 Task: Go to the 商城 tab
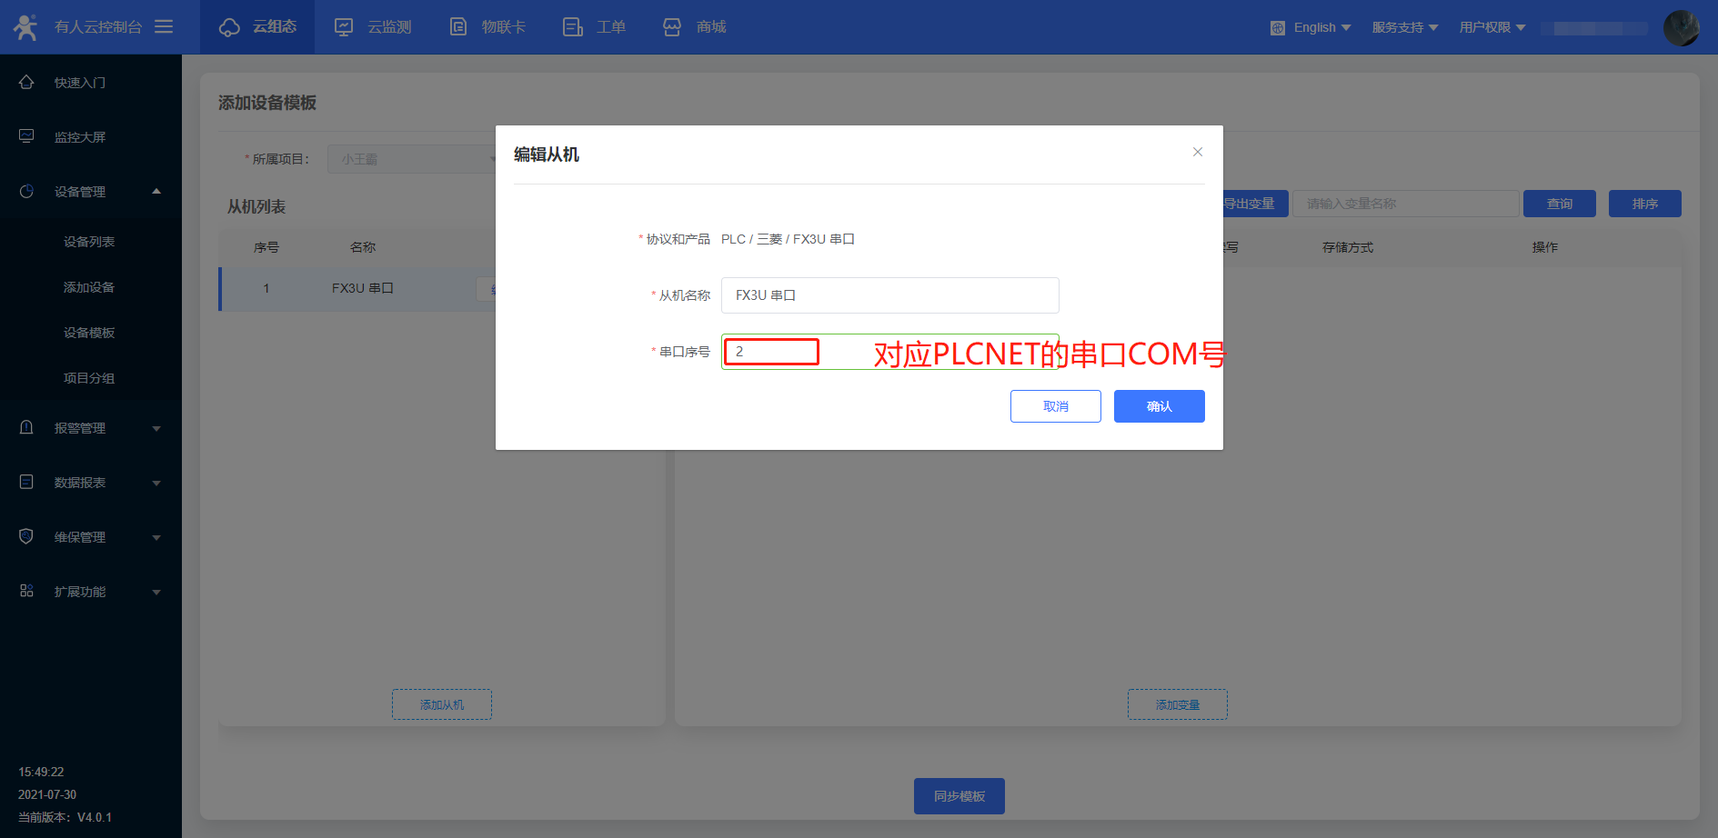click(695, 27)
